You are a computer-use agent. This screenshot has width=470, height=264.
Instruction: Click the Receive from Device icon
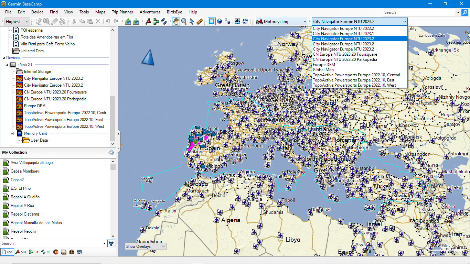(x=136, y=21)
